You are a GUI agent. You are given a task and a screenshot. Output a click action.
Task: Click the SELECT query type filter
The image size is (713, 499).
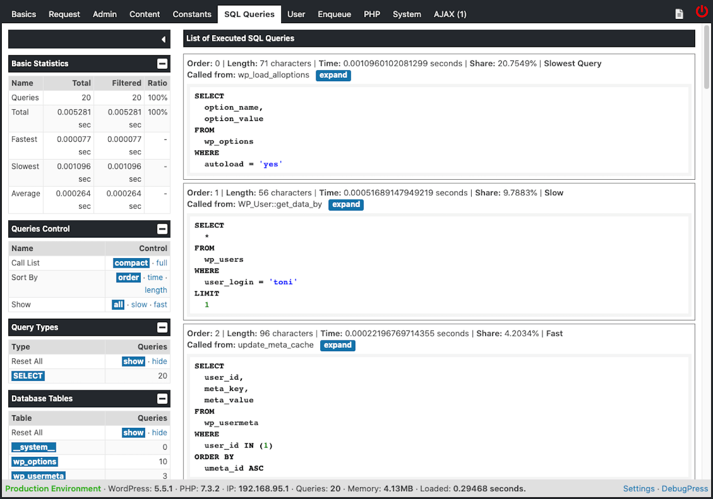(27, 376)
